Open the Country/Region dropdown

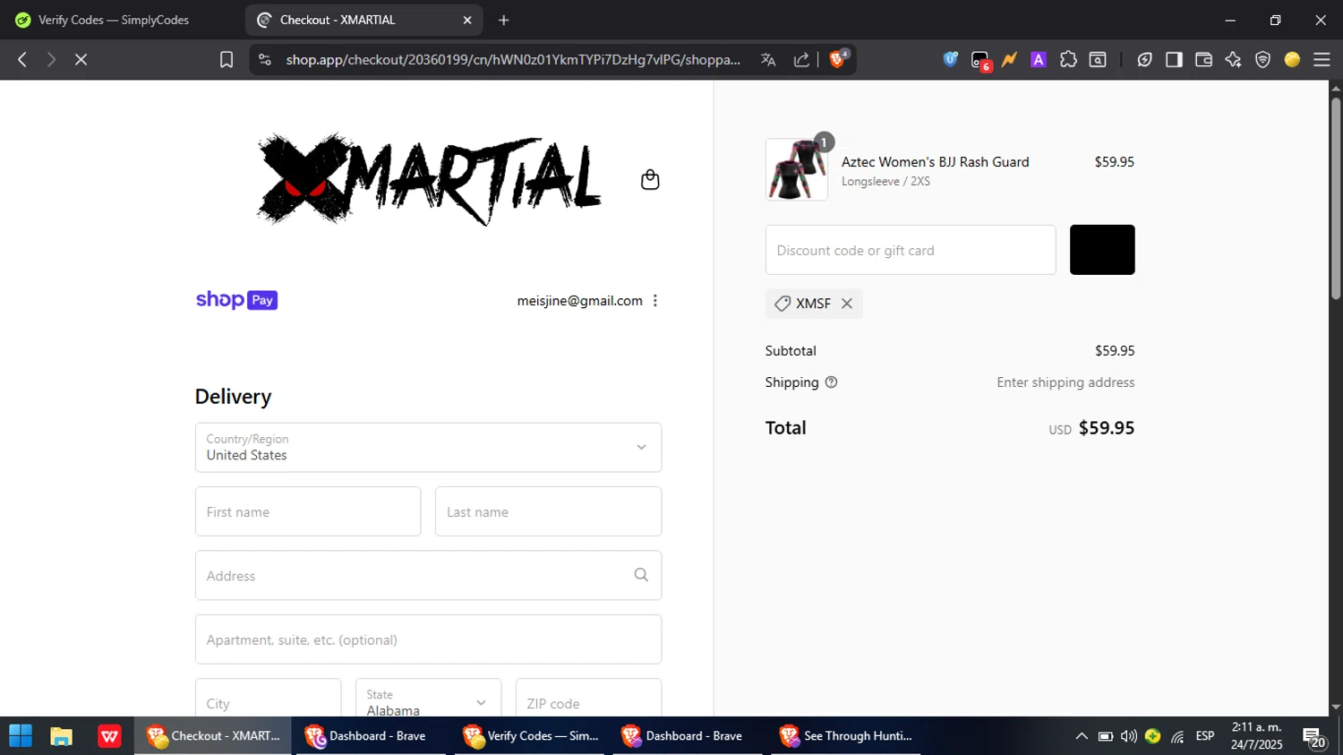tap(428, 448)
